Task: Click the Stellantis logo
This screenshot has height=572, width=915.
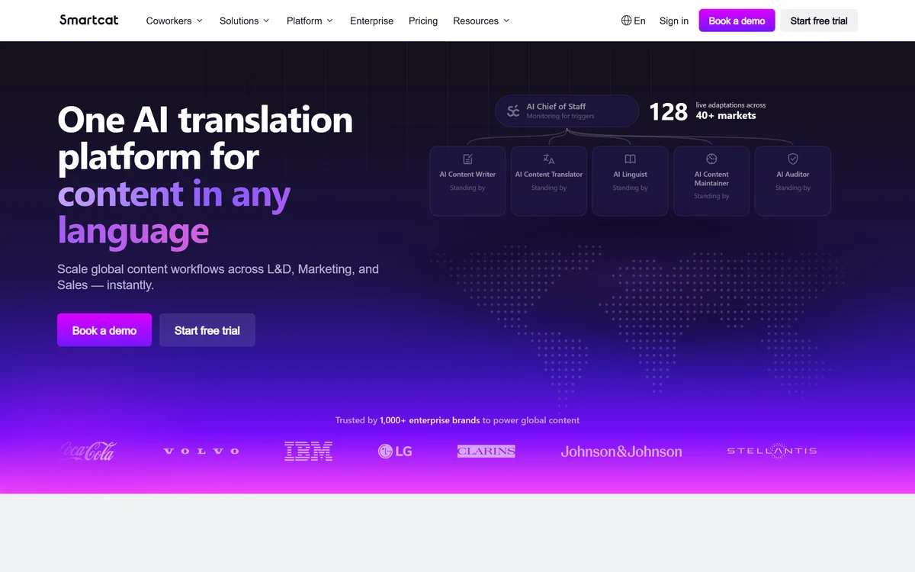Action: point(772,451)
